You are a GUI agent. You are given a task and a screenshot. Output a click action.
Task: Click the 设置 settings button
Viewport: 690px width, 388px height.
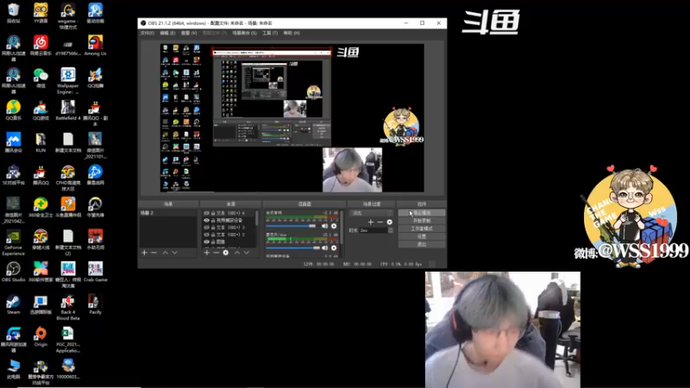[422, 236]
